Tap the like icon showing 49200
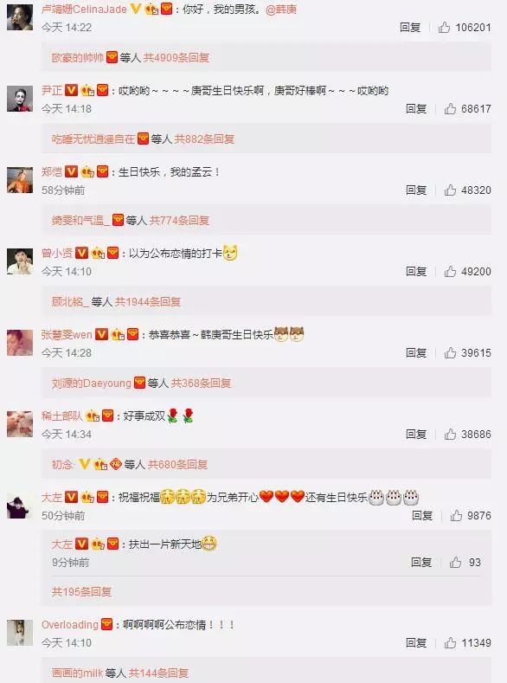Viewport: 507px width, 683px height. [450, 271]
